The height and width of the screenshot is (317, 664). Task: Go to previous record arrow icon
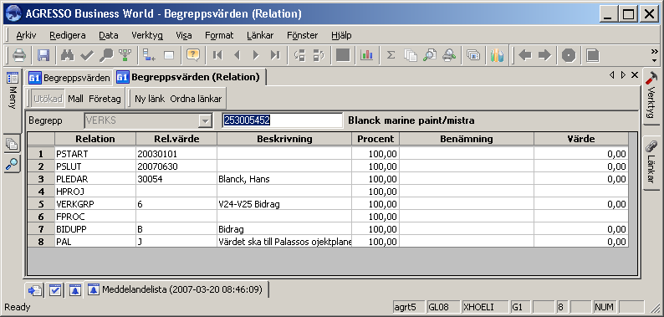point(237,55)
